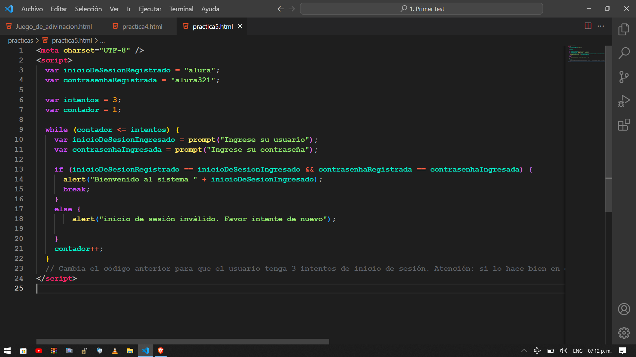This screenshot has width=636, height=357.
Task: Click line number 9 in gutter
Action: pos(21,130)
